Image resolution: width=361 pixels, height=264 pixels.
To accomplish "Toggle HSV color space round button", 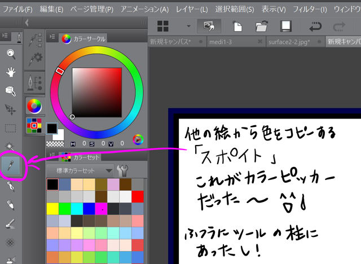I will point(138,139).
